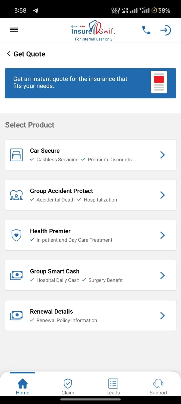The image size is (181, 404).
Task: Open the Support tab
Action: tap(159, 387)
